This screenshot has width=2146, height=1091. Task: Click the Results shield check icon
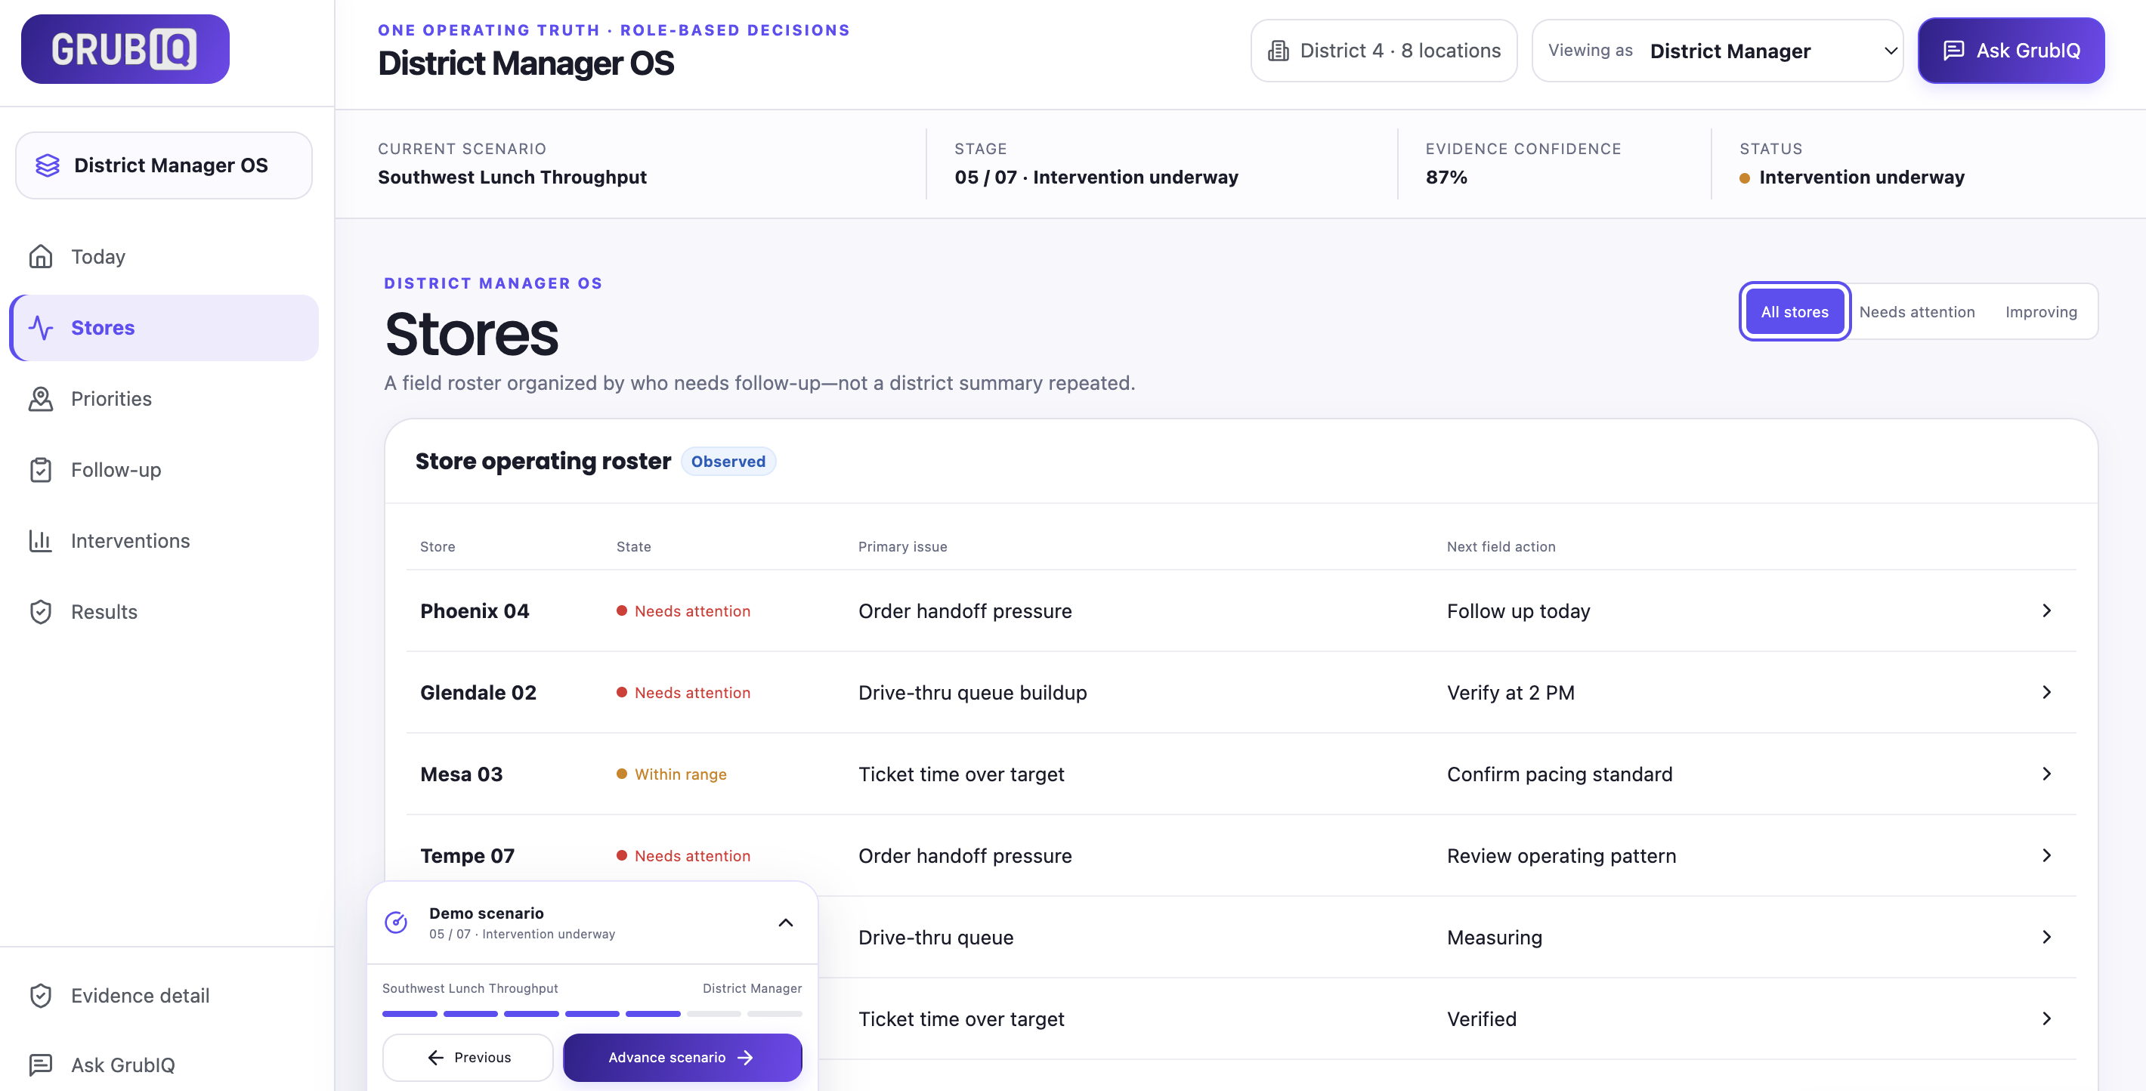click(x=41, y=611)
